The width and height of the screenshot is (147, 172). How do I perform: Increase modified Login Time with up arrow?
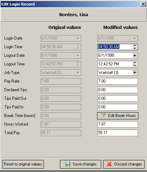point(135,45)
